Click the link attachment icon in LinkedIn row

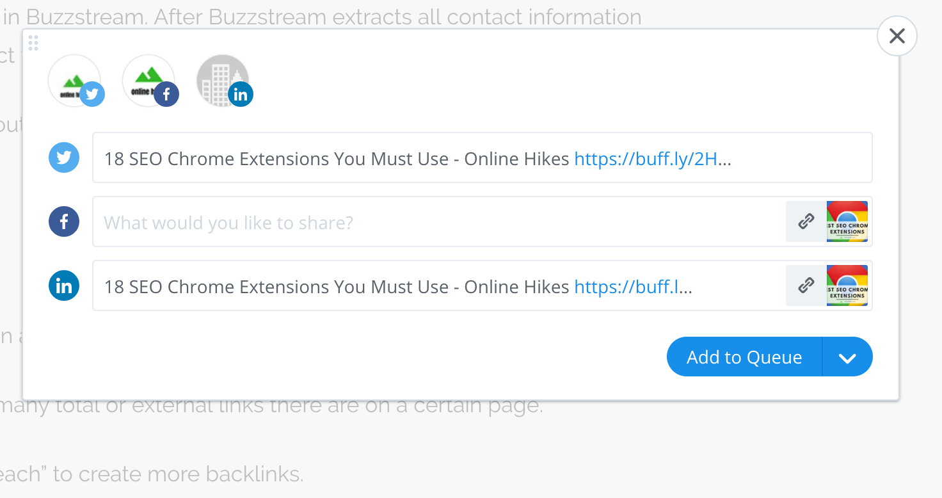806,285
